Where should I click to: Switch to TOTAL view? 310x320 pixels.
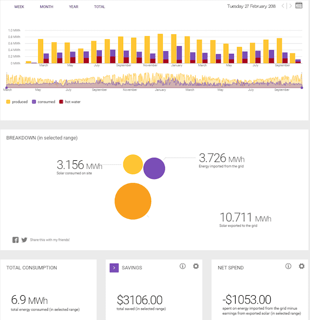(100, 7)
